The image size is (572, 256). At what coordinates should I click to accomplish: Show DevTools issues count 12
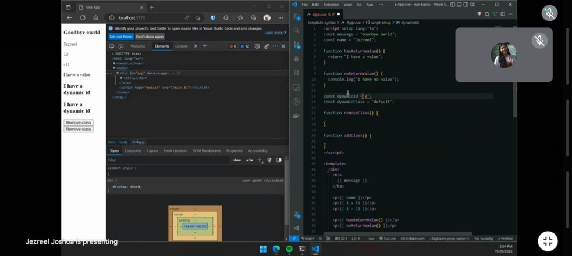click(x=245, y=46)
